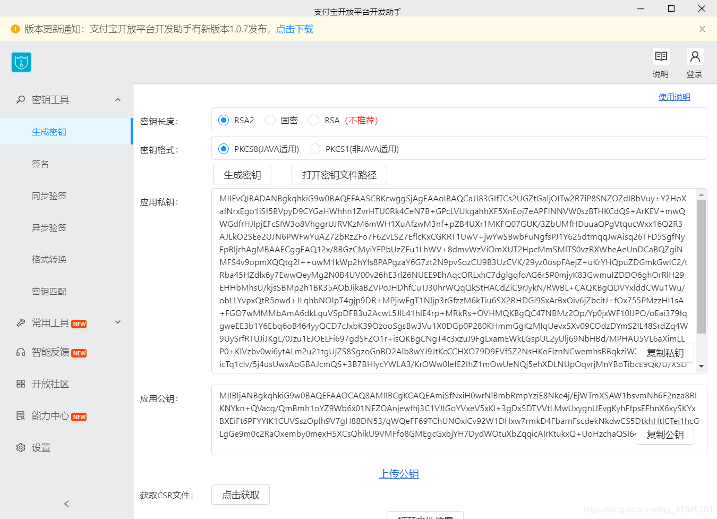This screenshot has width=717, height=519.
Task: Collapse the 密钥工具 menu chevron
Action: [x=118, y=99]
